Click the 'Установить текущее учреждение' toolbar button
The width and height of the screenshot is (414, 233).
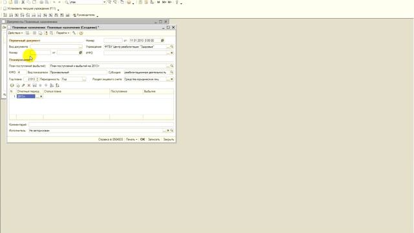coord(30,8)
